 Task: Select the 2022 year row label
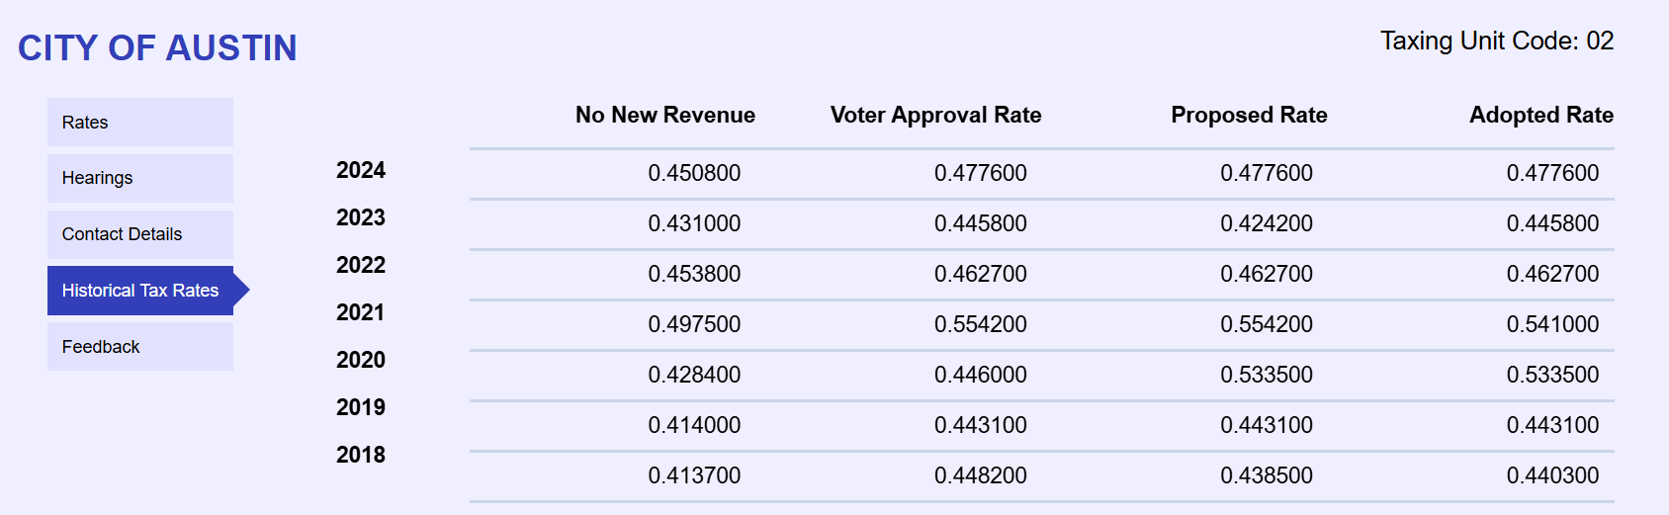tap(361, 265)
